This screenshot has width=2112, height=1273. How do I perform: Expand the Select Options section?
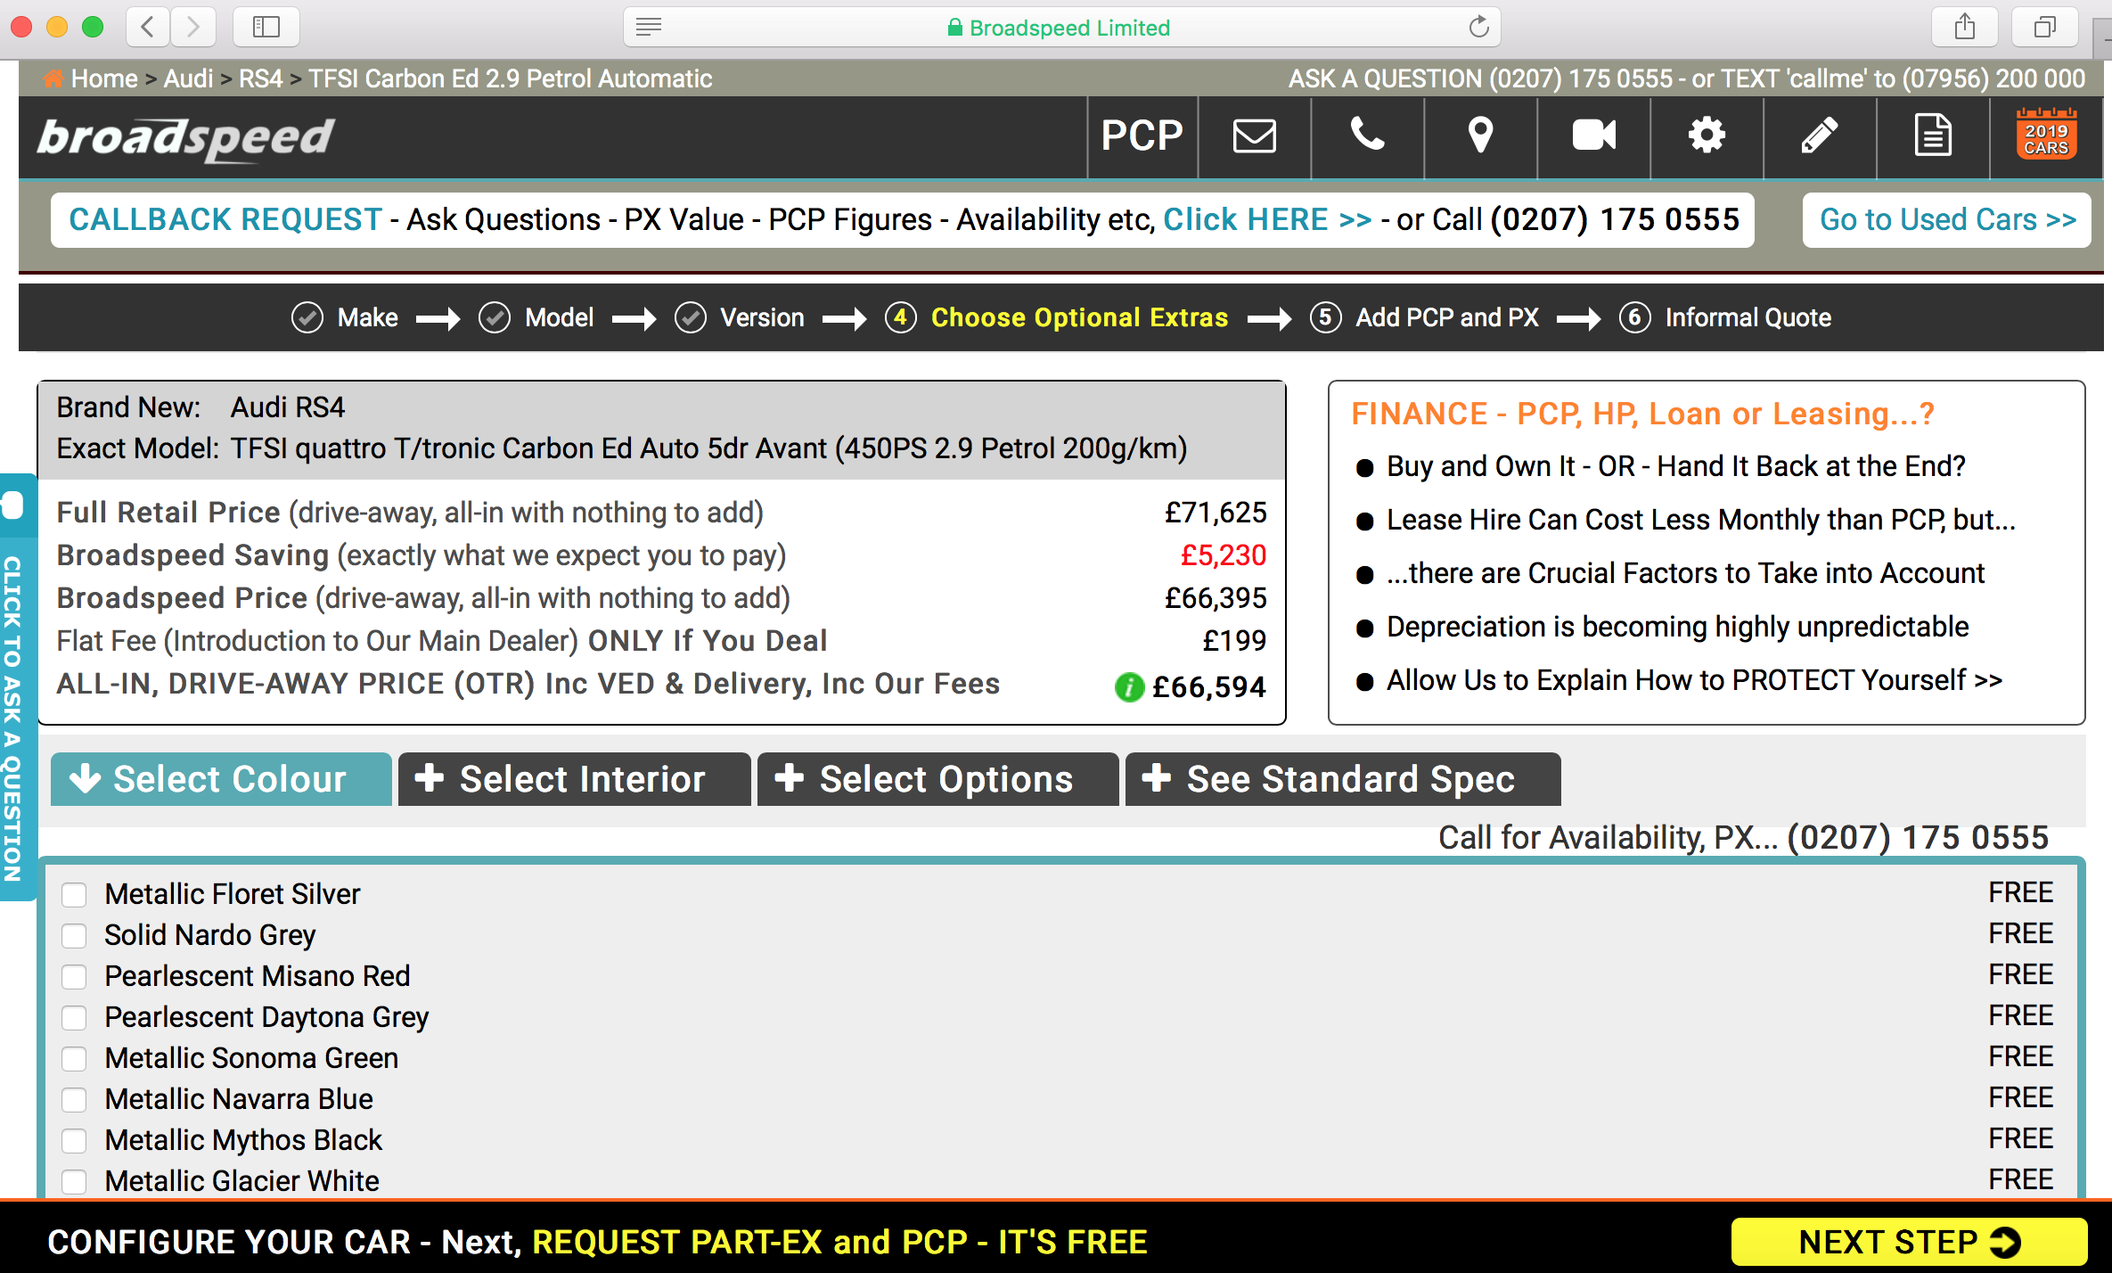(x=937, y=779)
